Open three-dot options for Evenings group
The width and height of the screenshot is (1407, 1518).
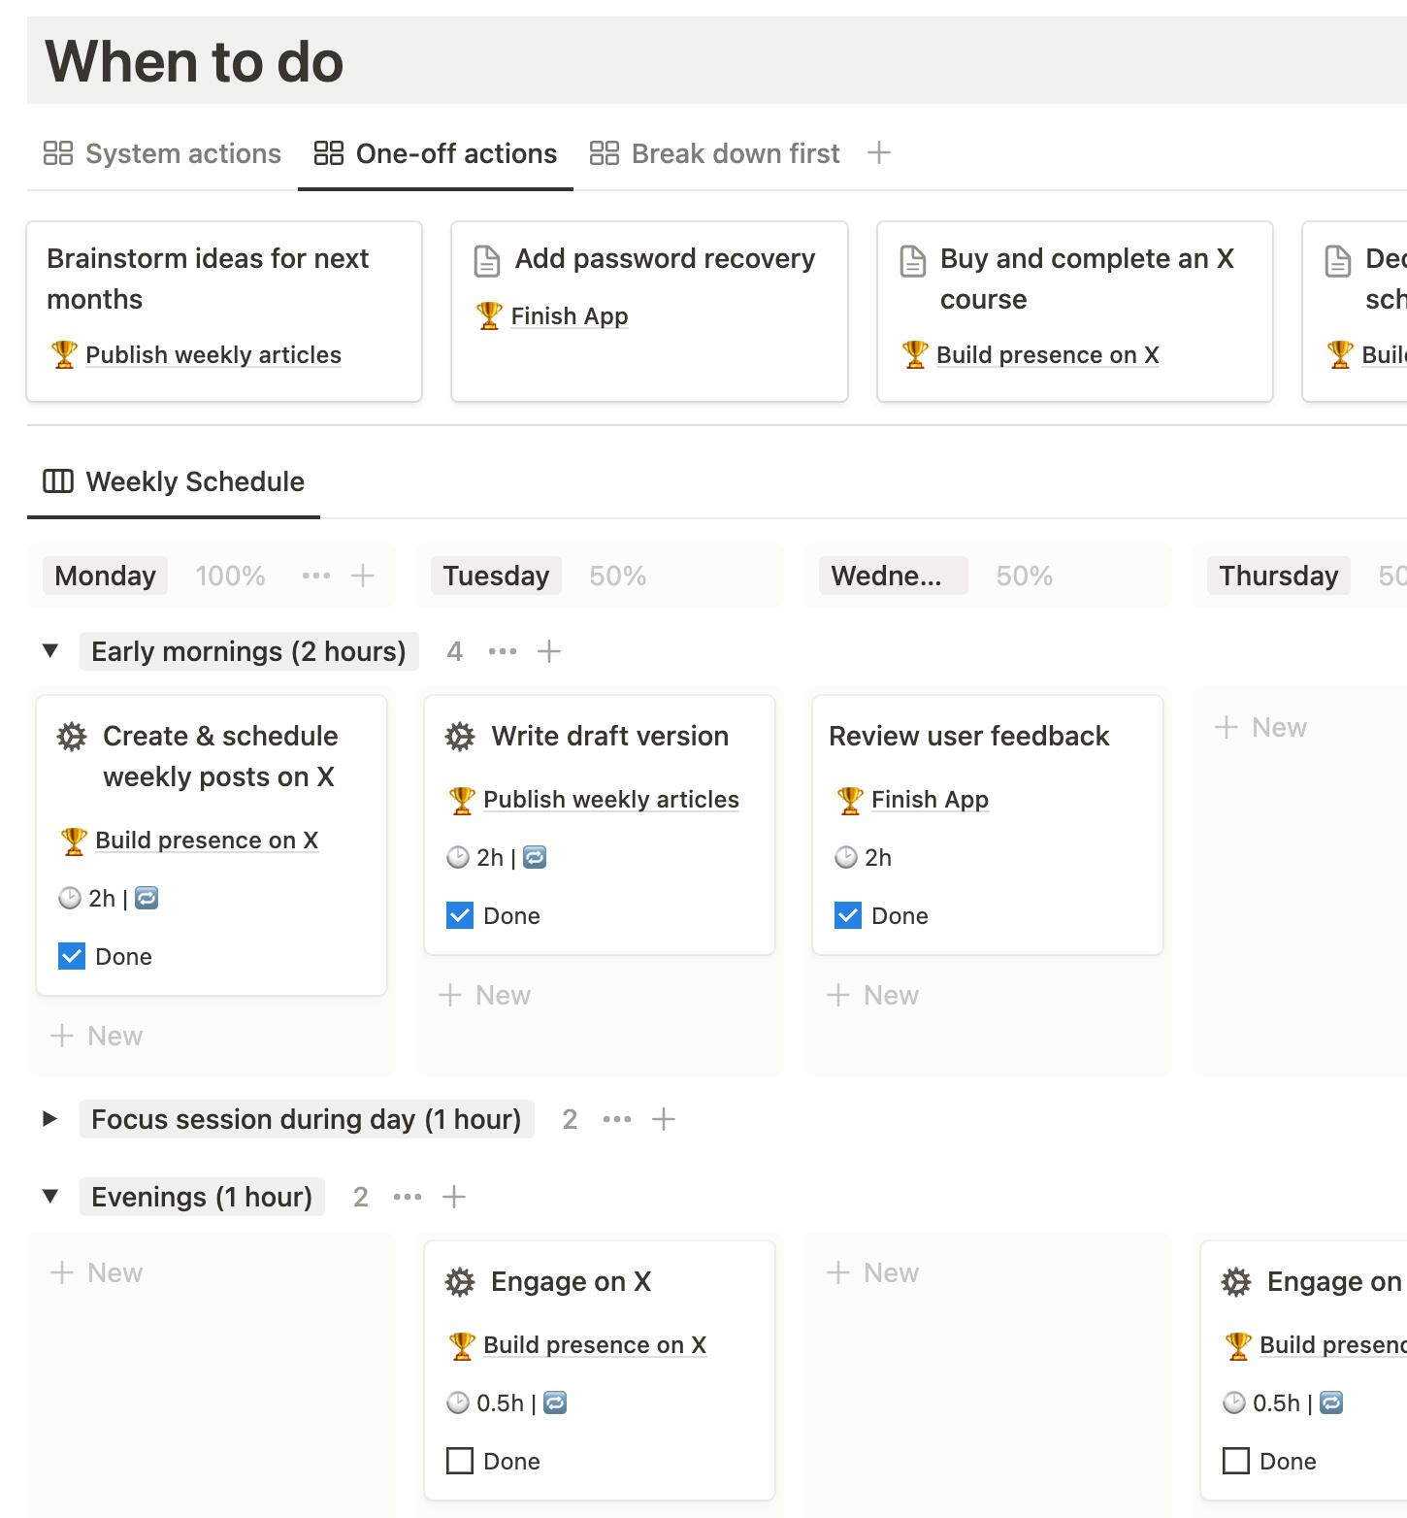[407, 1197]
